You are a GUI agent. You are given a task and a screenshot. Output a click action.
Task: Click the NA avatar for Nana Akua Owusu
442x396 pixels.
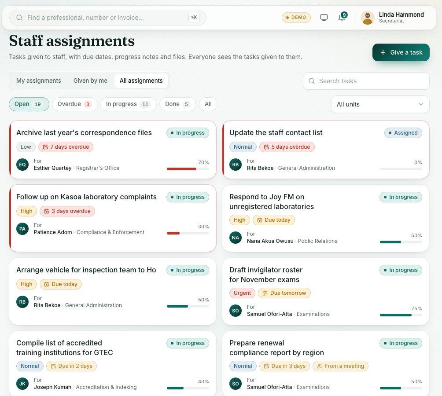click(236, 238)
